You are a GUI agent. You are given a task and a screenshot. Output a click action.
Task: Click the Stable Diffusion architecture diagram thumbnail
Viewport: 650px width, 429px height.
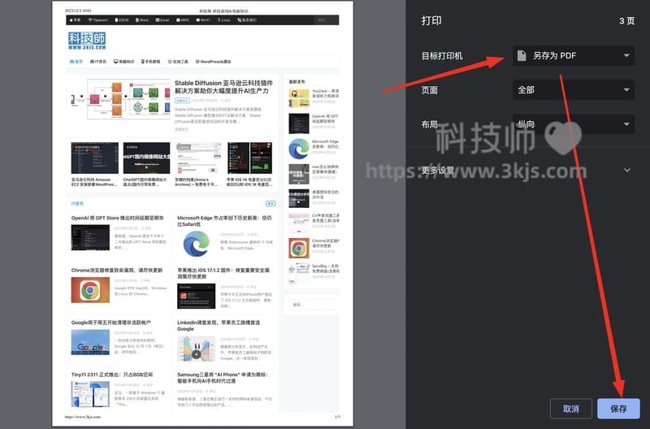tap(120, 99)
